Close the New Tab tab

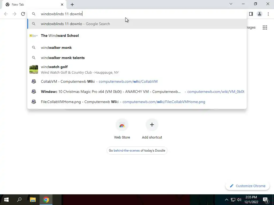pyautogui.click(x=62, y=5)
